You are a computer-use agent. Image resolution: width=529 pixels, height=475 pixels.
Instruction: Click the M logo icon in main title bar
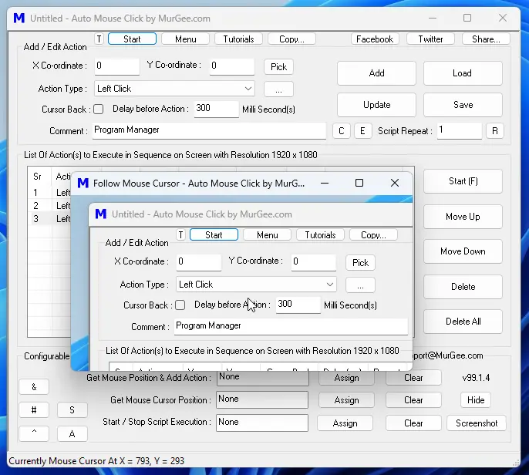(x=19, y=18)
